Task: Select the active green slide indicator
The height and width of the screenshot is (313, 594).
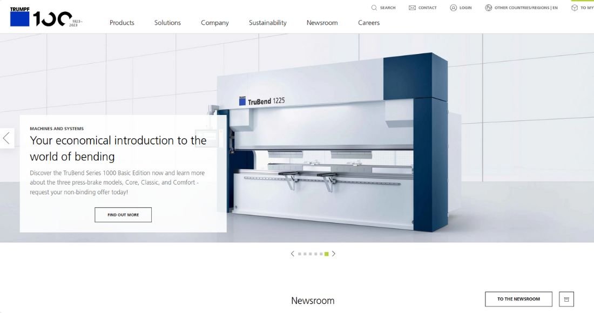Action: pos(326,254)
